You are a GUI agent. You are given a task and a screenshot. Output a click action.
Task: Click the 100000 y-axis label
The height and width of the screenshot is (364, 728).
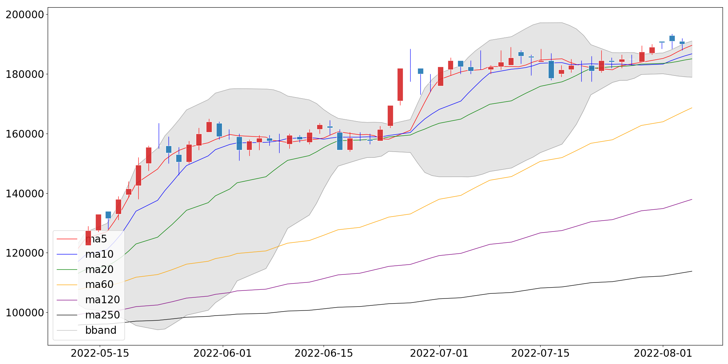pos(25,313)
